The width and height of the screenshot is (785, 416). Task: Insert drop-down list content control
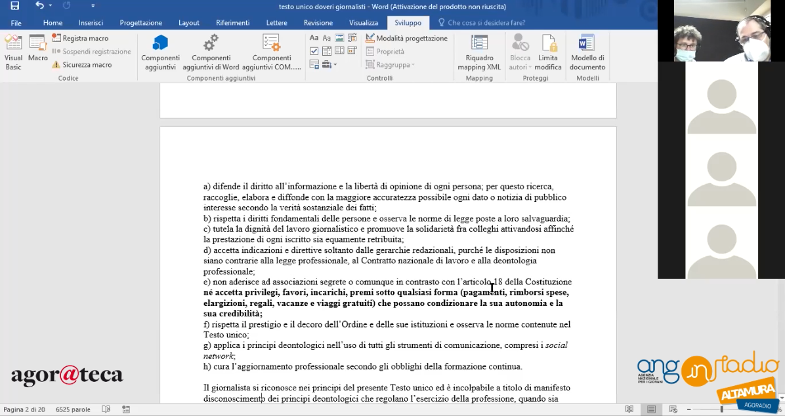point(339,51)
